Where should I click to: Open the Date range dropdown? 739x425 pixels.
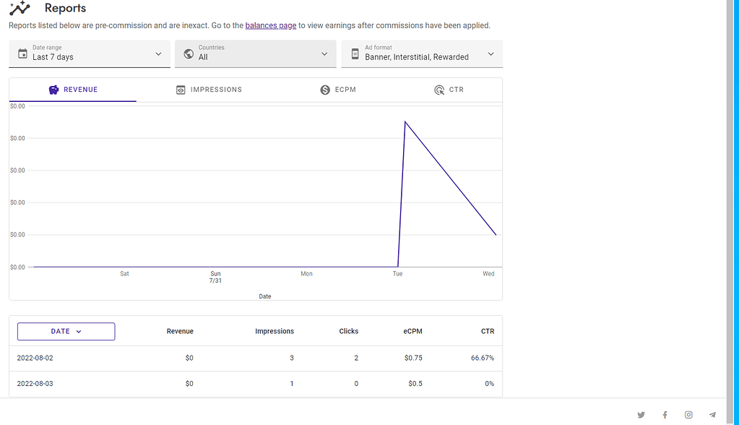click(90, 53)
